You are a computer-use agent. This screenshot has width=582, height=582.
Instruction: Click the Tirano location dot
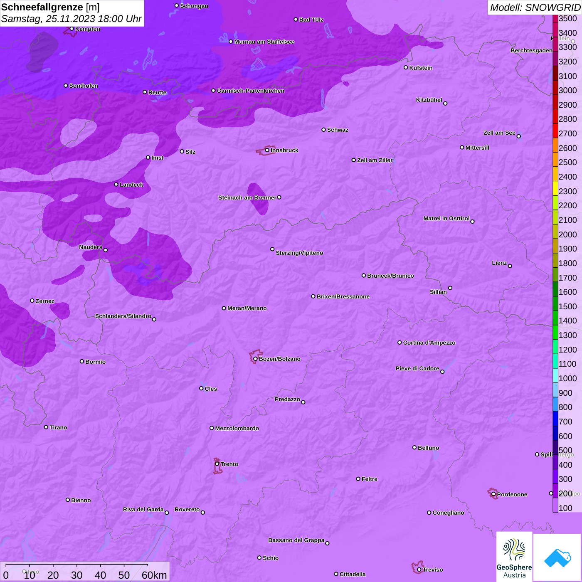tap(46, 427)
